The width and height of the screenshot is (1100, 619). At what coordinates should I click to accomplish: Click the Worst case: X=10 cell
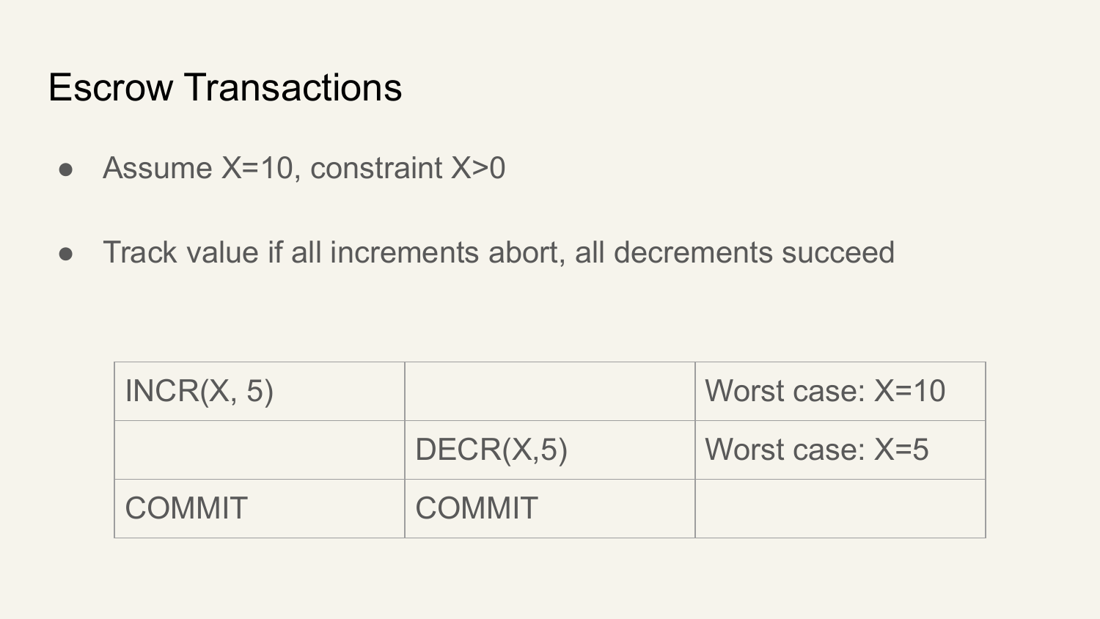point(840,391)
